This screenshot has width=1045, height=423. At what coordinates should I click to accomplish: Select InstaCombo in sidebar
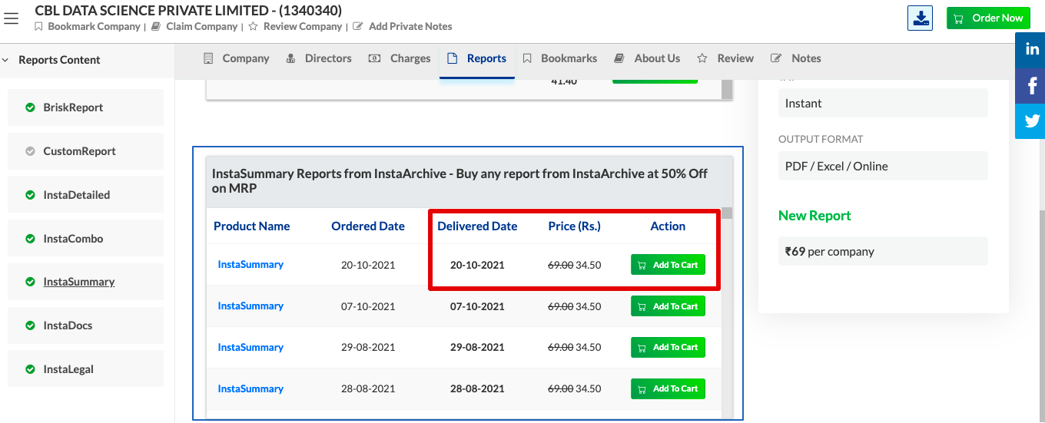85,239
